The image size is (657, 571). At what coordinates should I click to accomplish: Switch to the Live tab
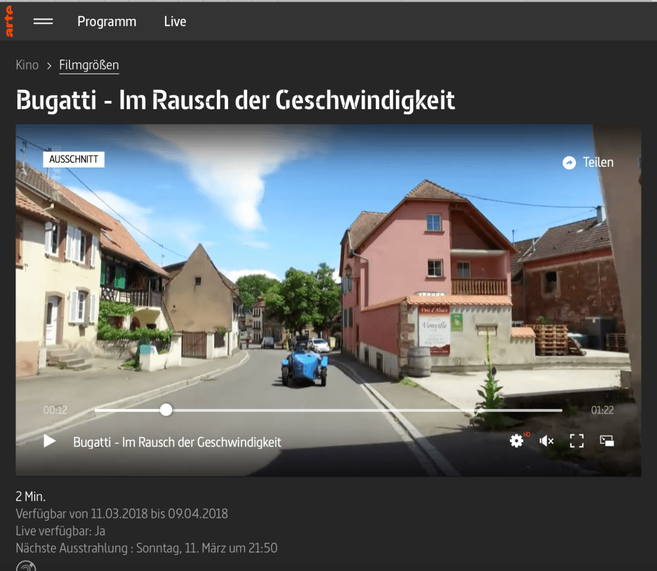click(x=174, y=21)
